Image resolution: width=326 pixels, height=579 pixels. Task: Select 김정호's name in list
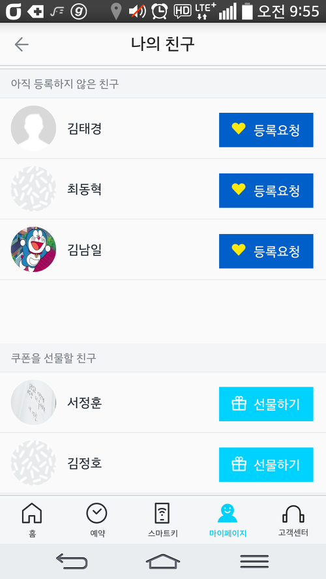(84, 463)
